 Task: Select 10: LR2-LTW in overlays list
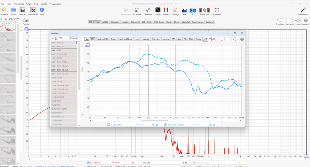64,78
